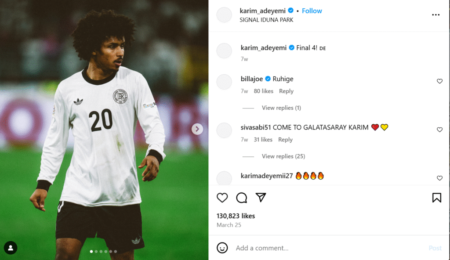Advance the photo carousel with the arrow

(x=196, y=129)
